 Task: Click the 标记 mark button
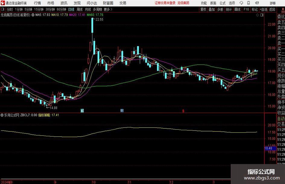[x=255, y=9]
